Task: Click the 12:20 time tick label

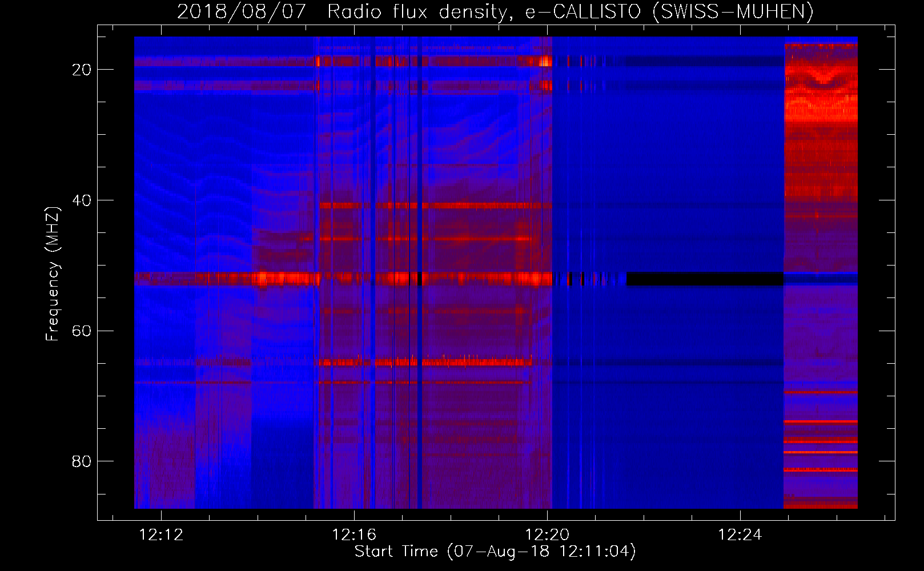Action: pyautogui.click(x=547, y=535)
